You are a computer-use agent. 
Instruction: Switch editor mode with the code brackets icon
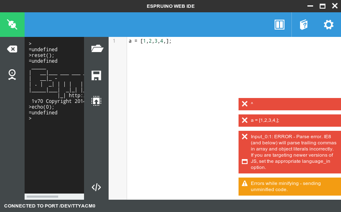(96, 187)
